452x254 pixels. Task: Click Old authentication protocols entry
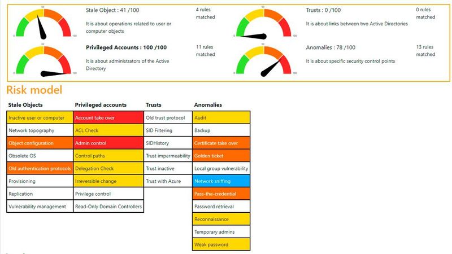tap(40, 168)
